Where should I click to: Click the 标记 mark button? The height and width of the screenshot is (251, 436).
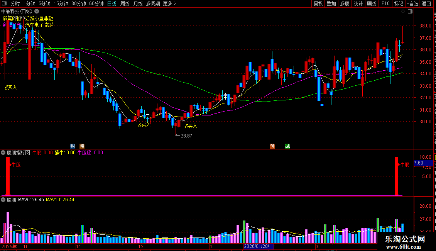coord(399,3)
